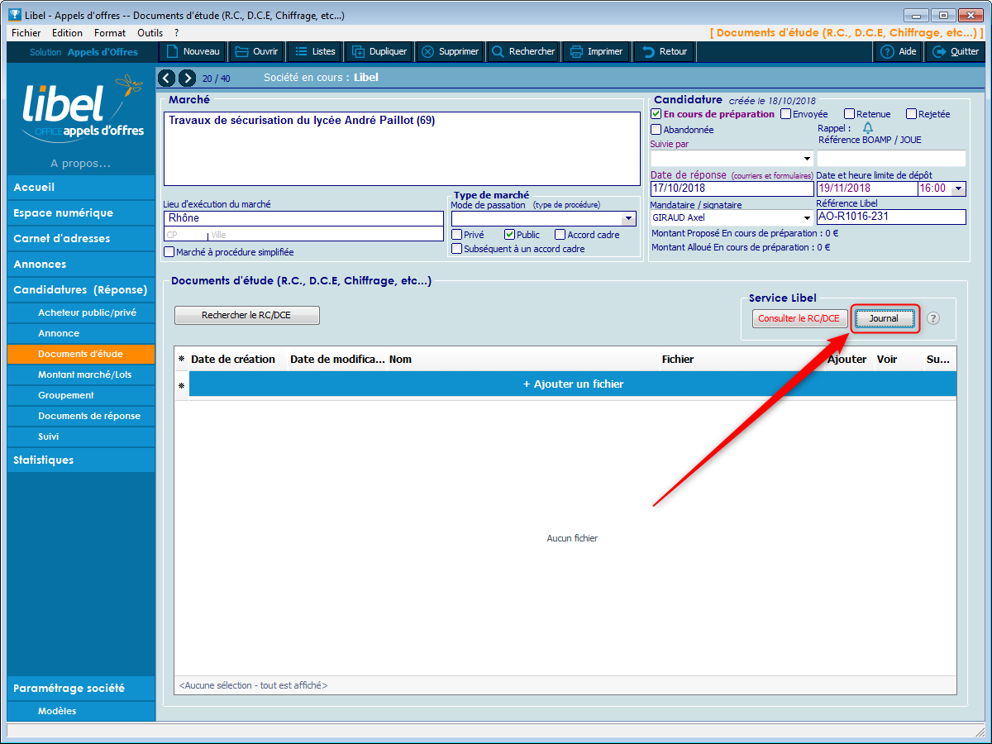Uncheck the Public market type
The width and height of the screenshot is (992, 744).
click(509, 235)
